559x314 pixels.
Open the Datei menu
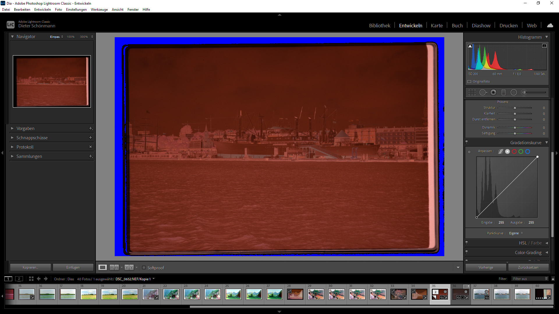click(6, 9)
